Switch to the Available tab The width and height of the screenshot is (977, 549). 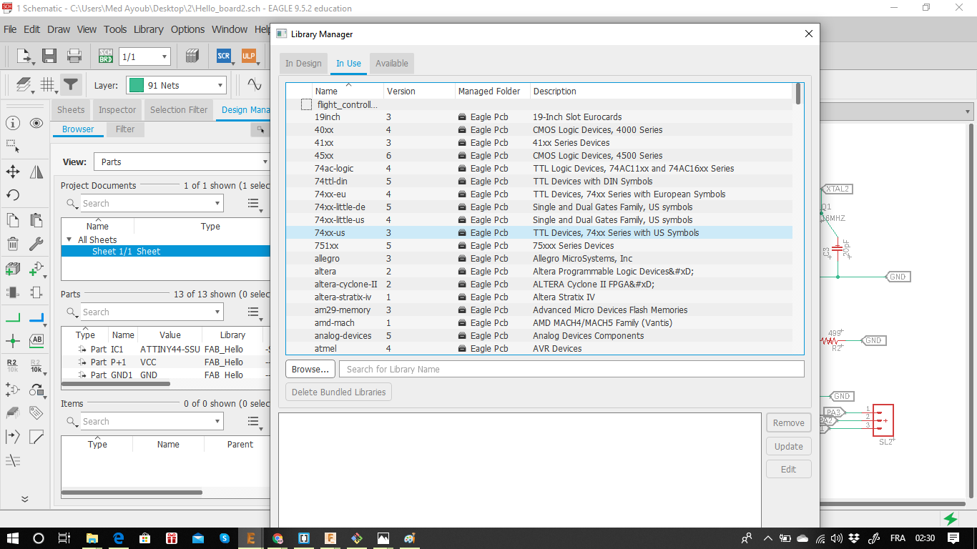[392, 64]
